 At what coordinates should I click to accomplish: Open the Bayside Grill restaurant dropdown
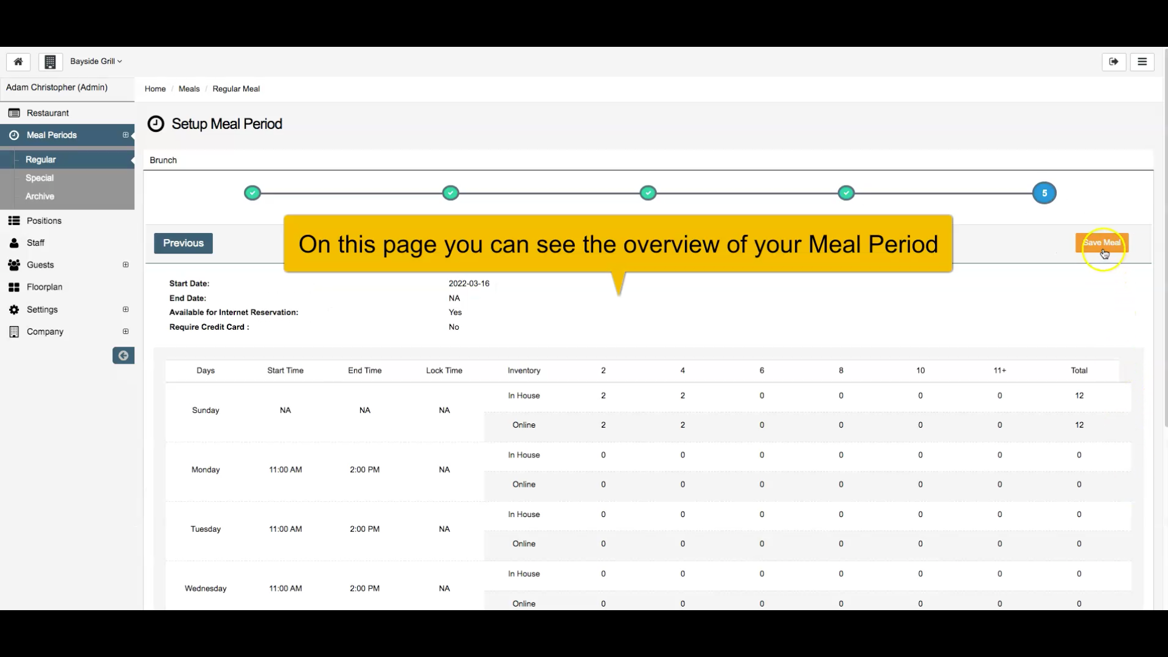click(96, 61)
